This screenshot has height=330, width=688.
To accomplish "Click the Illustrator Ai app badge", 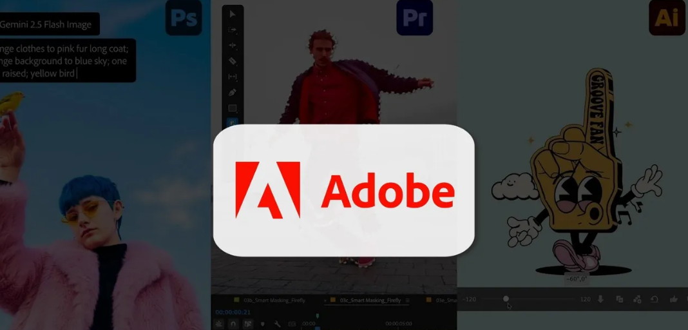I will [667, 17].
